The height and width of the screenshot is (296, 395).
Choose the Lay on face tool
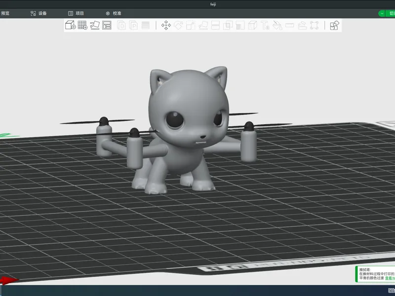[203, 25]
